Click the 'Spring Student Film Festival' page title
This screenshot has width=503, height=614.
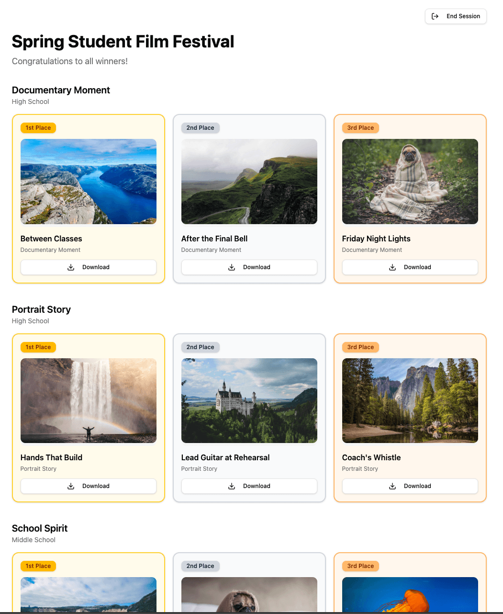[123, 42]
